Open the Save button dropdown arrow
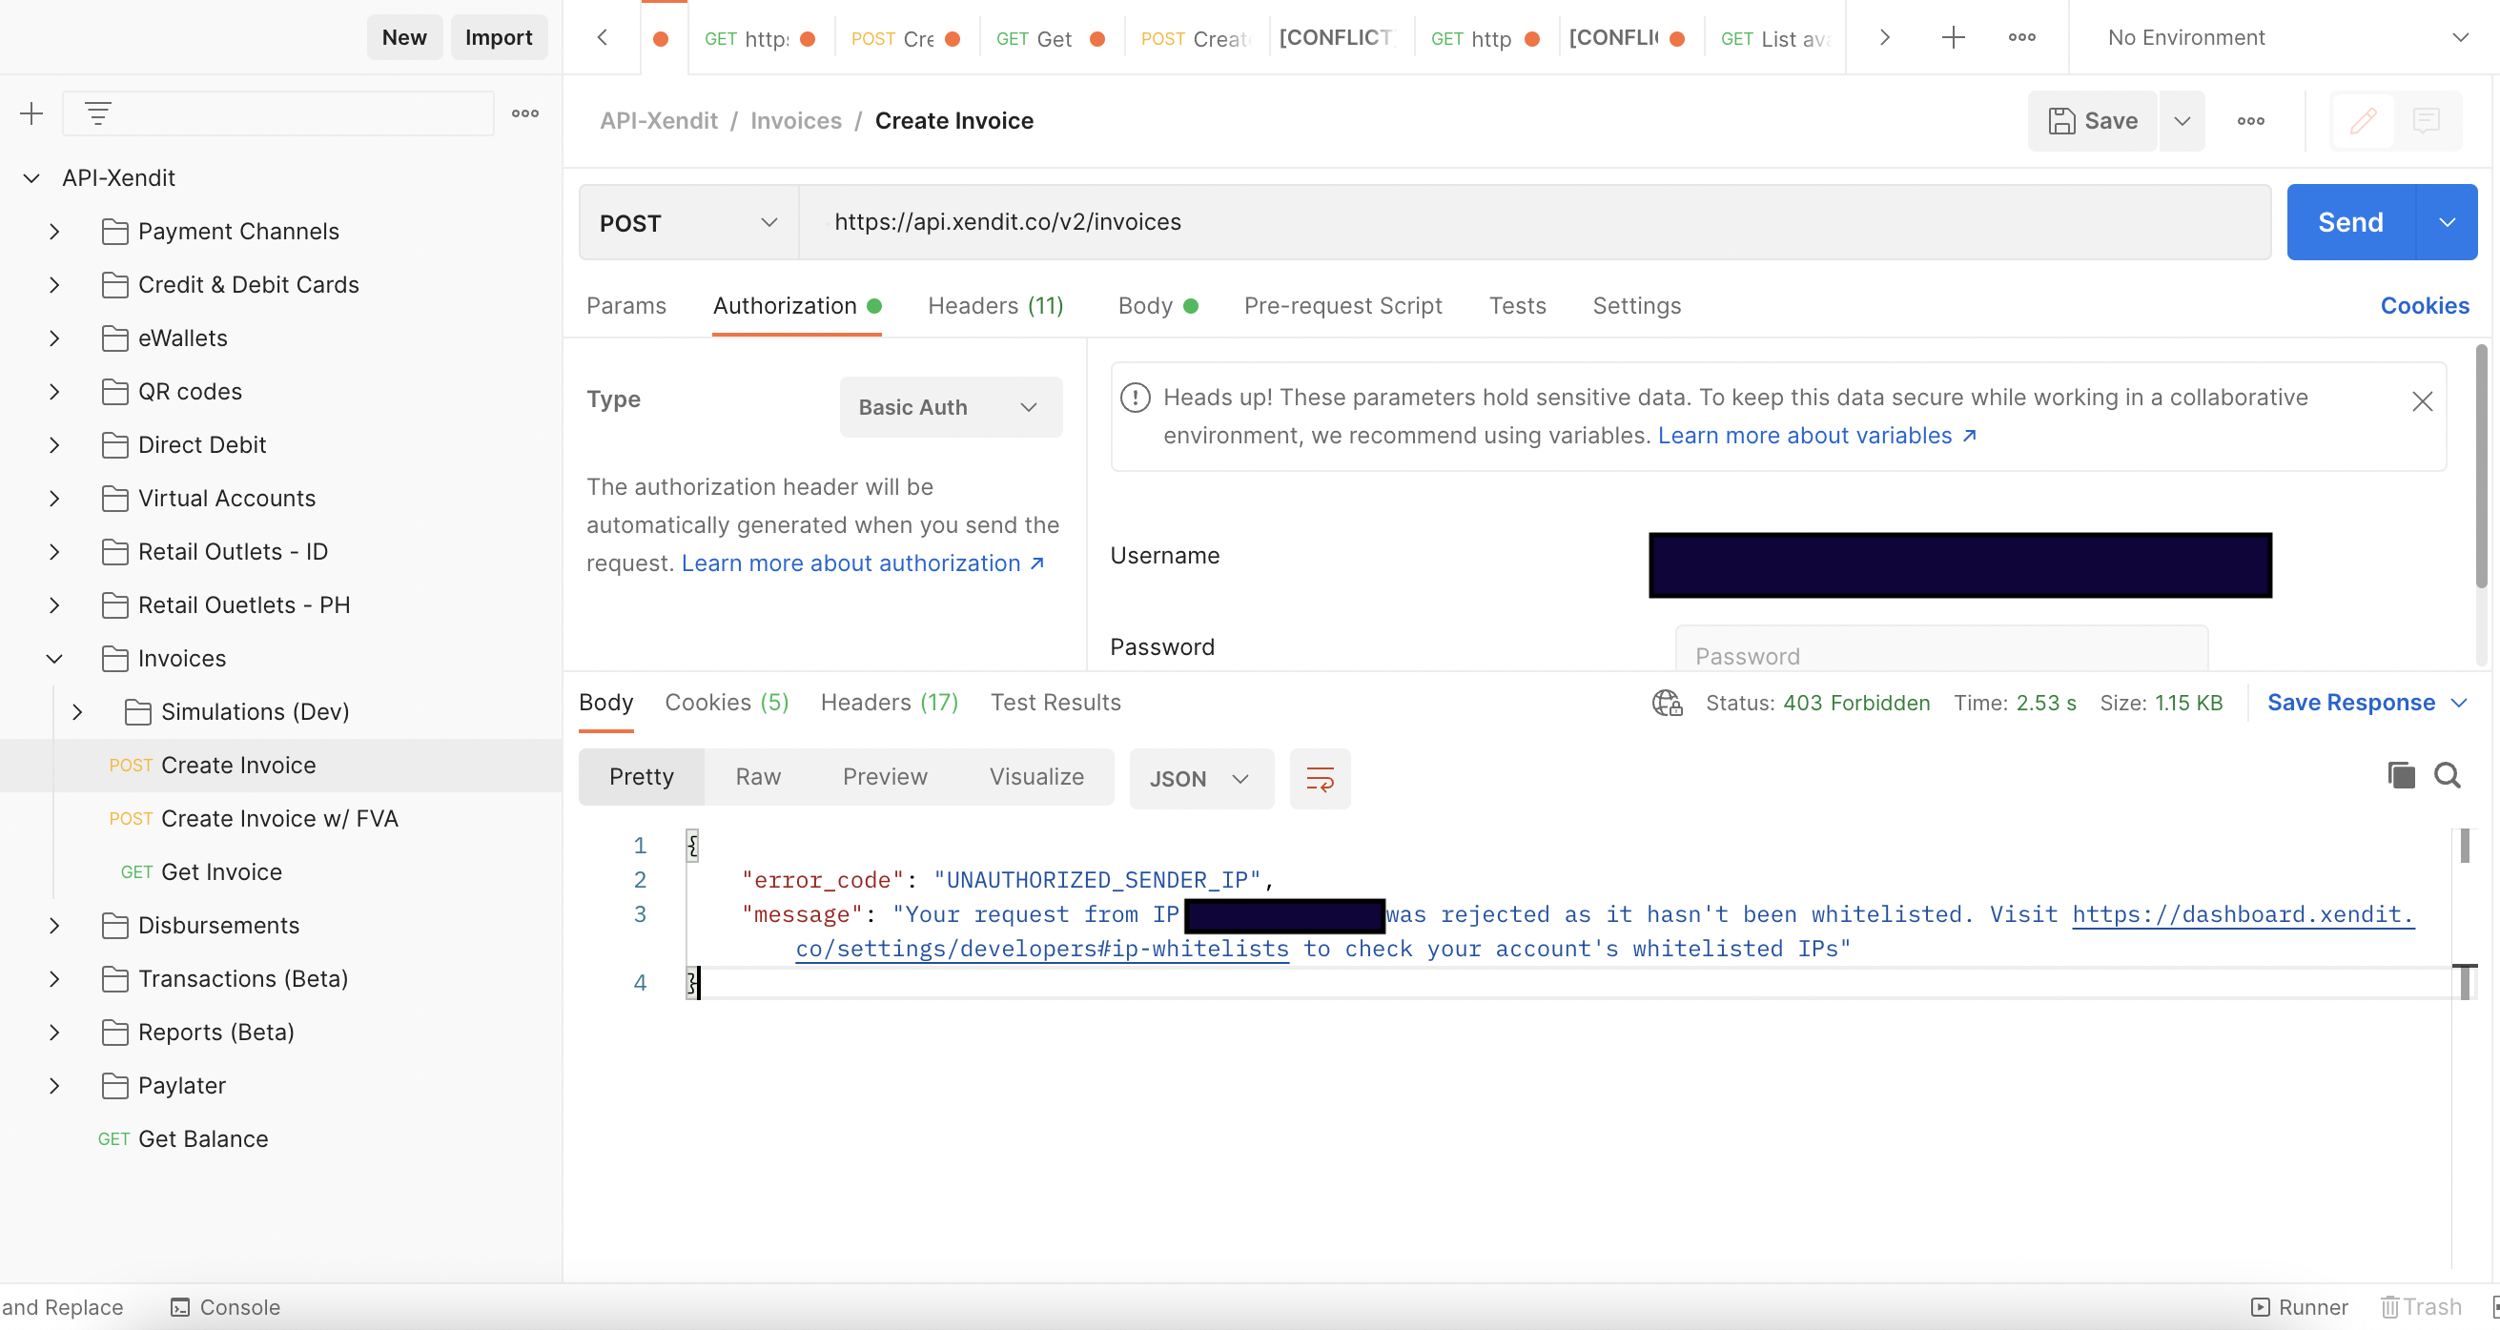The width and height of the screenshot is (2500, 1330). (2182, 121)
